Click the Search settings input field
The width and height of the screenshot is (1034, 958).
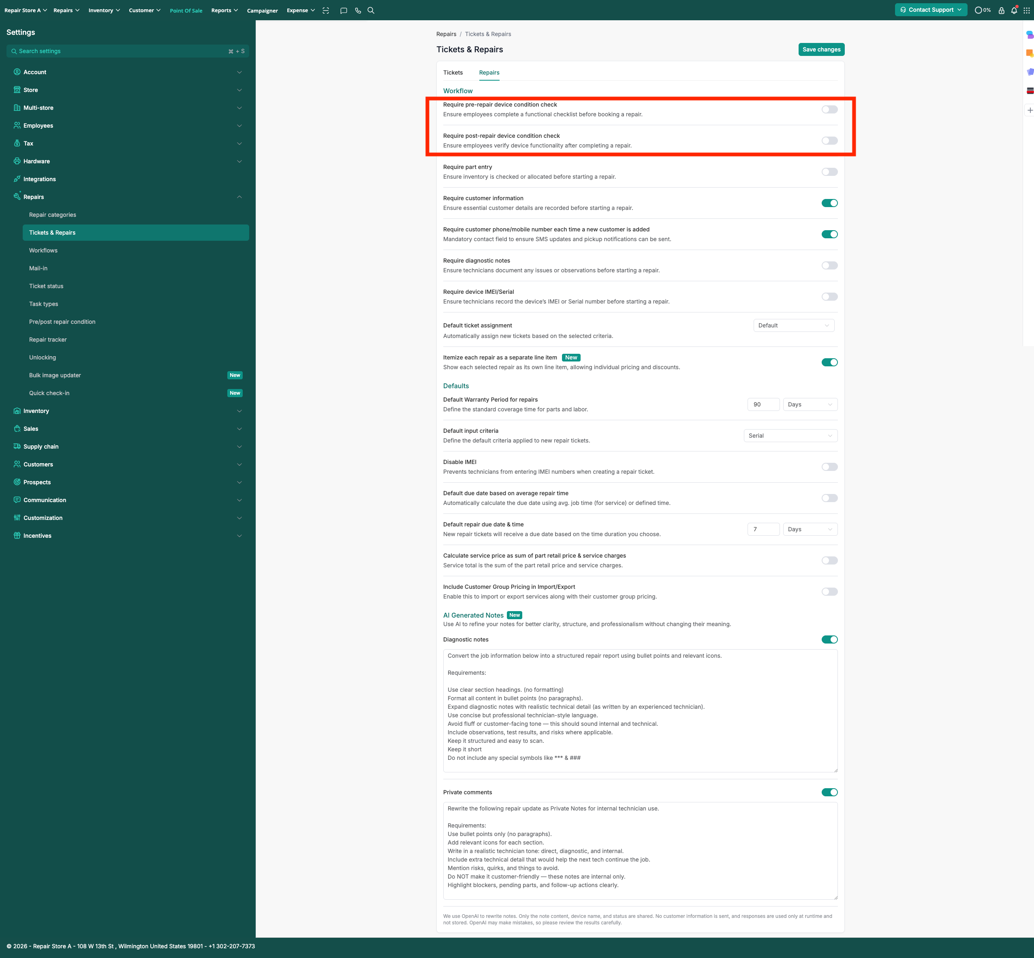click(x=119, y=51)
